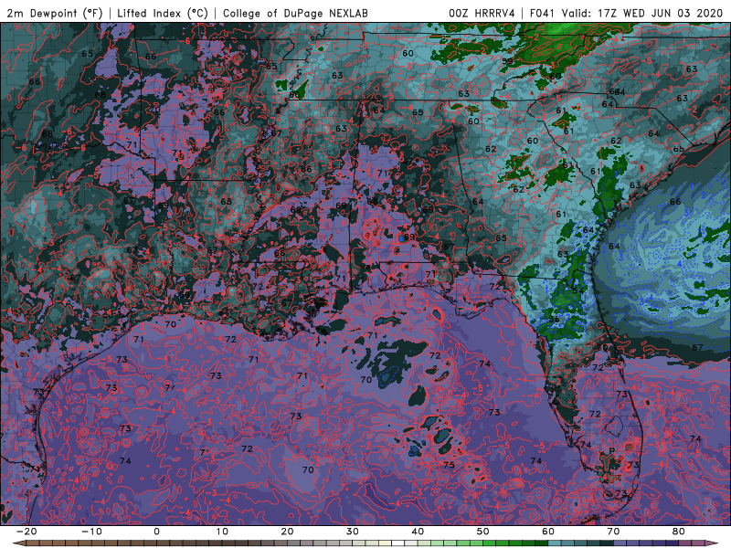Click the '20' label on the color scale
Viewport: 731px width, 548px height.
point(287,532)
